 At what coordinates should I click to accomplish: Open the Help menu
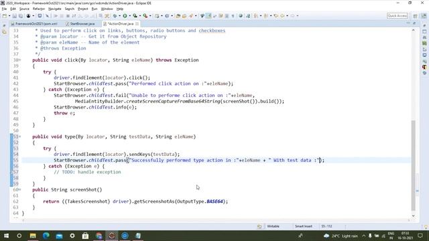pos(120,9)
